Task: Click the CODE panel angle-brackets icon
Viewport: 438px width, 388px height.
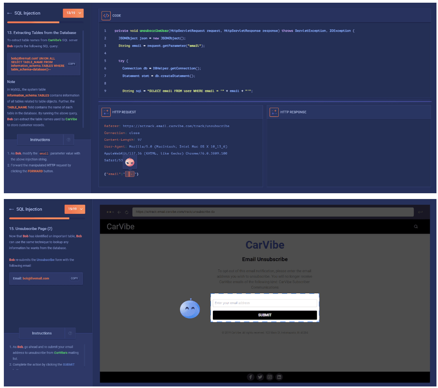Action: pyautogui.click(x=105, y=15)
